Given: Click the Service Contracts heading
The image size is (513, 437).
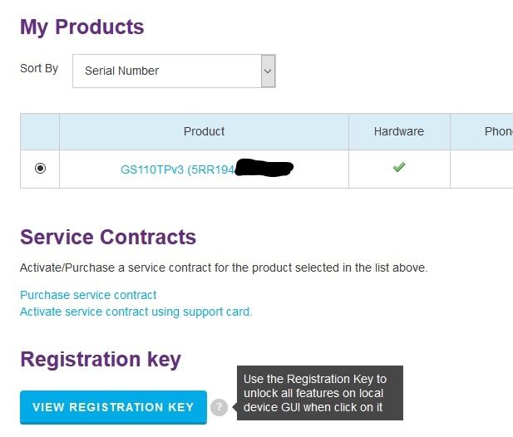Looking at the screenshot, I should click(108, 237).
